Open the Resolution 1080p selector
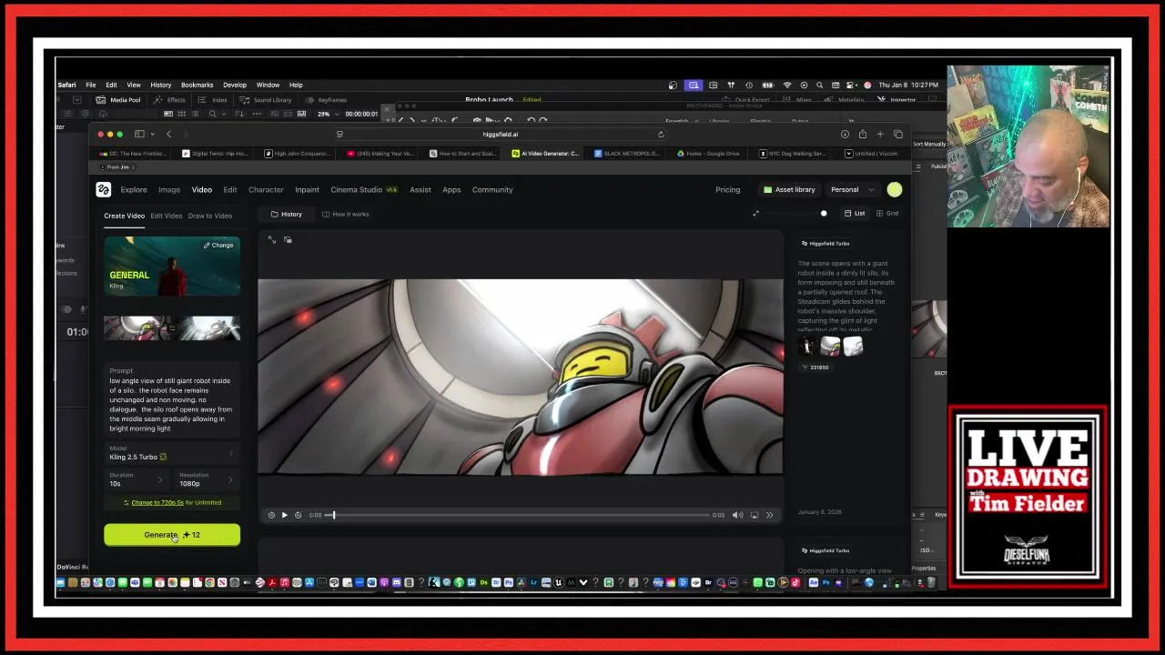This screenshot has width=1165, height=655. [x=207, y=479]
